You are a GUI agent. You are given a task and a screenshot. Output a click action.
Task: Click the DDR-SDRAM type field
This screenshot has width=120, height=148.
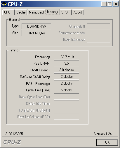click(x=36, y=26)
